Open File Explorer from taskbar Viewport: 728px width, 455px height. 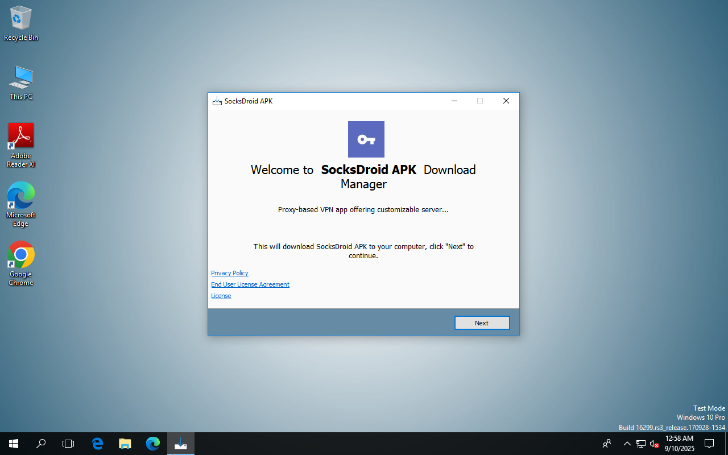tap(125, 444)
